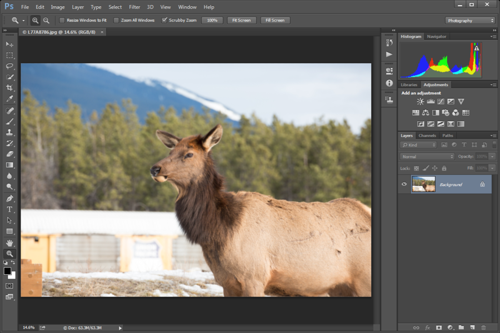
Task: Click the foreground color swatch
Action: 7,271
